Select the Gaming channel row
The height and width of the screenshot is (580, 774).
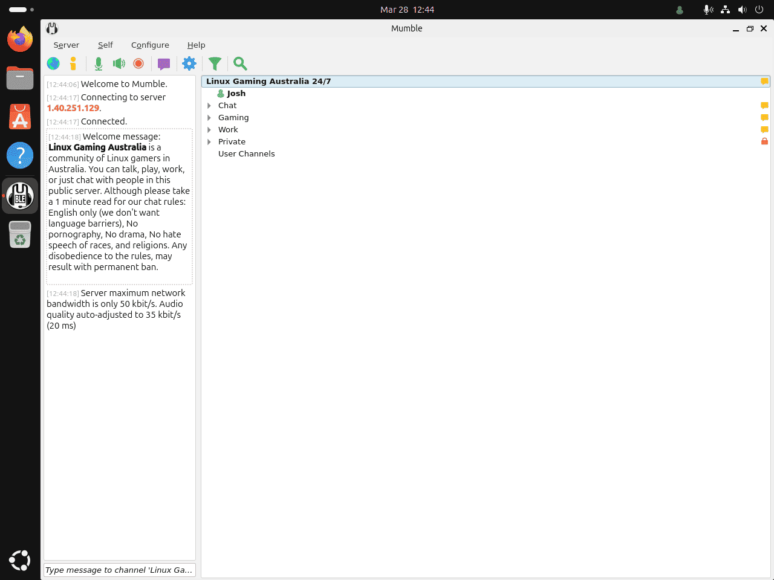pyautogui.click(x=486, y=118)
